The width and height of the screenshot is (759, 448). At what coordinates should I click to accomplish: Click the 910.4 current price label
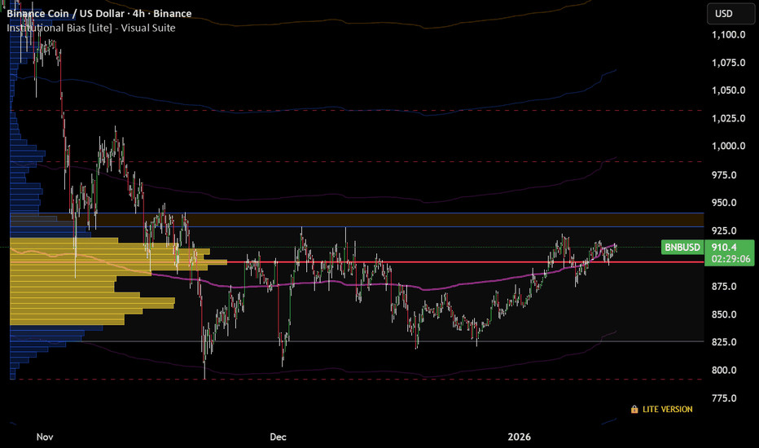click(723, 246)
